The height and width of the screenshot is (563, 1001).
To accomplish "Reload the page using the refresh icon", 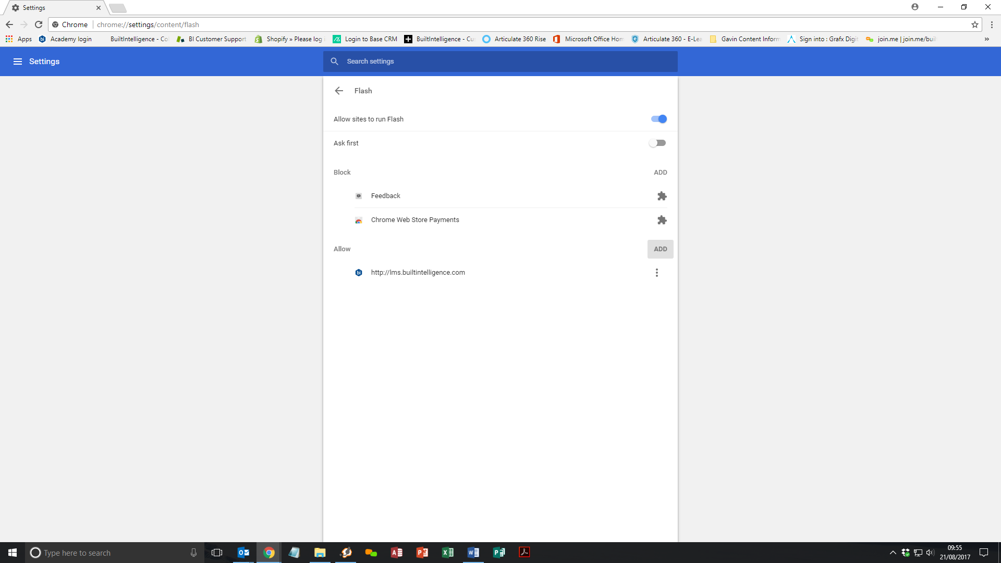I will point(39,25).
